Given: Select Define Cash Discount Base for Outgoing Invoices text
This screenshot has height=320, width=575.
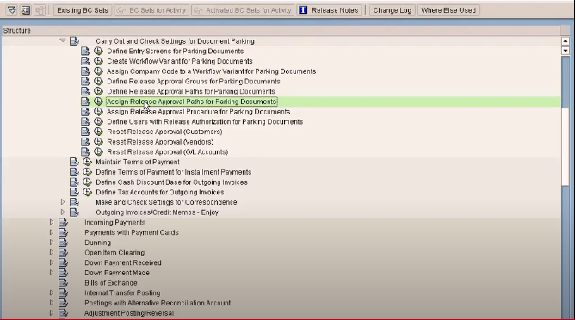Looking at the screenshot, I should pyautogui.click(x=171, y=182).
